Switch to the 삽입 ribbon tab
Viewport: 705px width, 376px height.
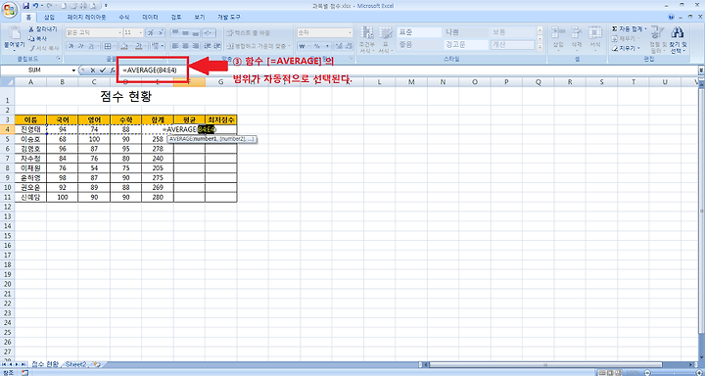[49, 17]
